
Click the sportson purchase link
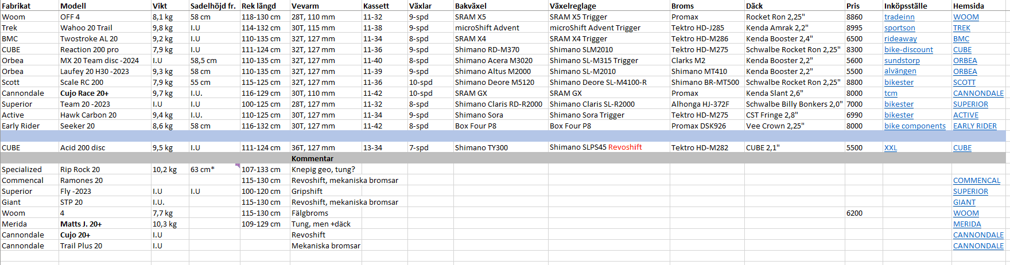(x=899, y=28)
